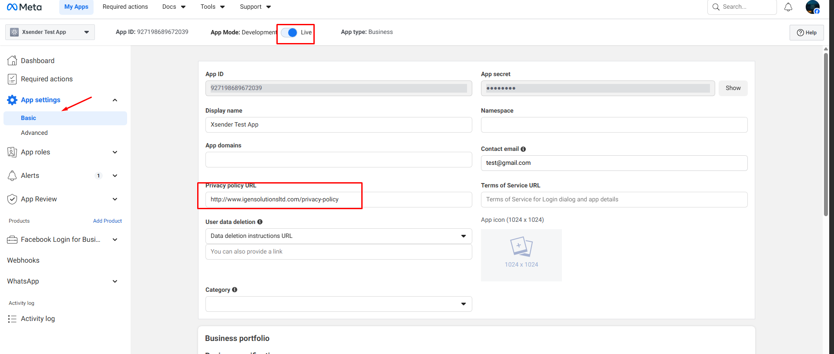This screenshot has height=354, width=834.
Task: Click the User data deletion info icon
Action: tap(260, 222)
